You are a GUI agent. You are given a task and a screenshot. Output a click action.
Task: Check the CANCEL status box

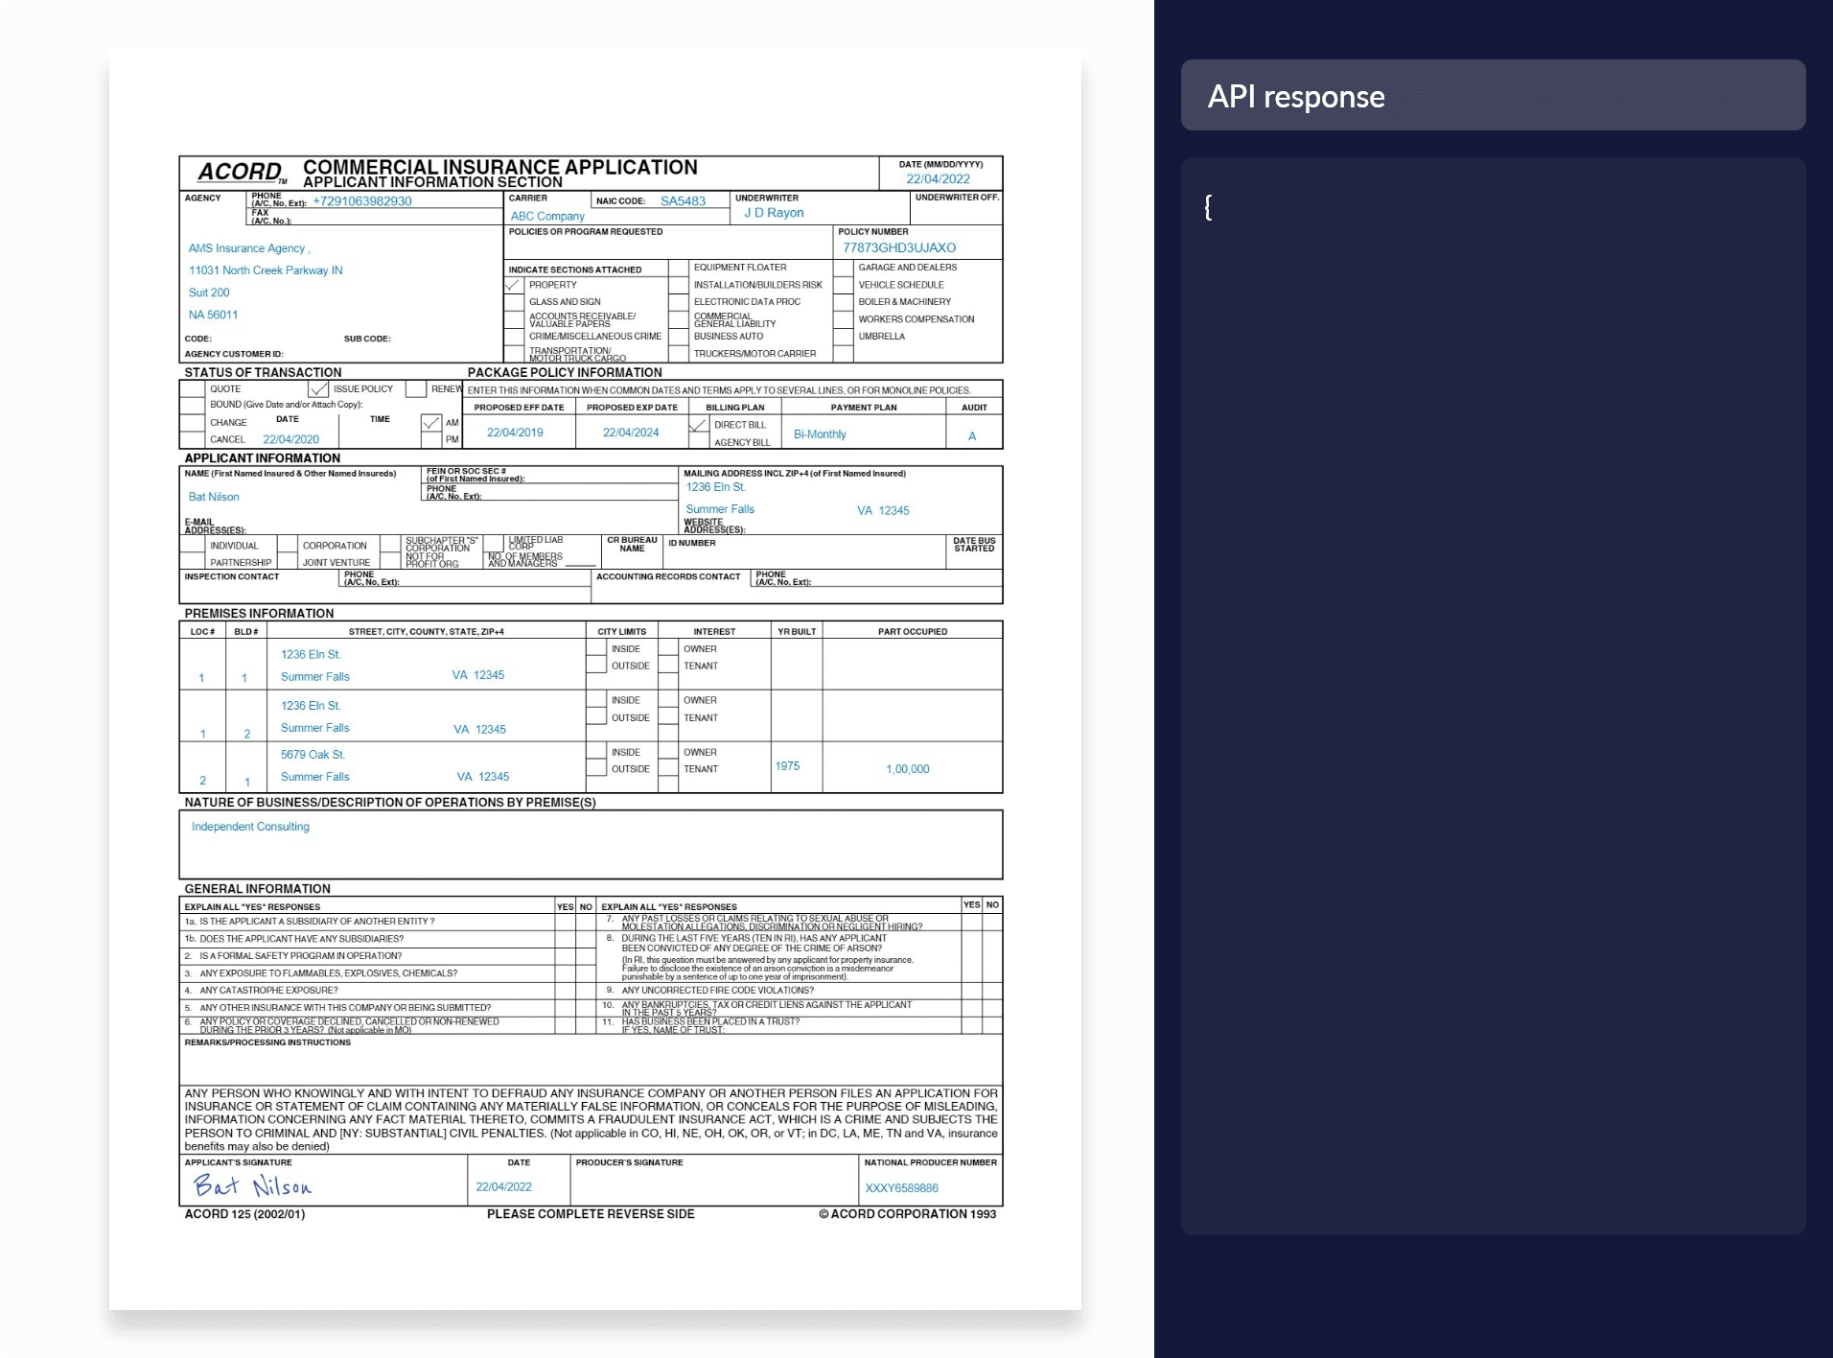coord(193,439)
